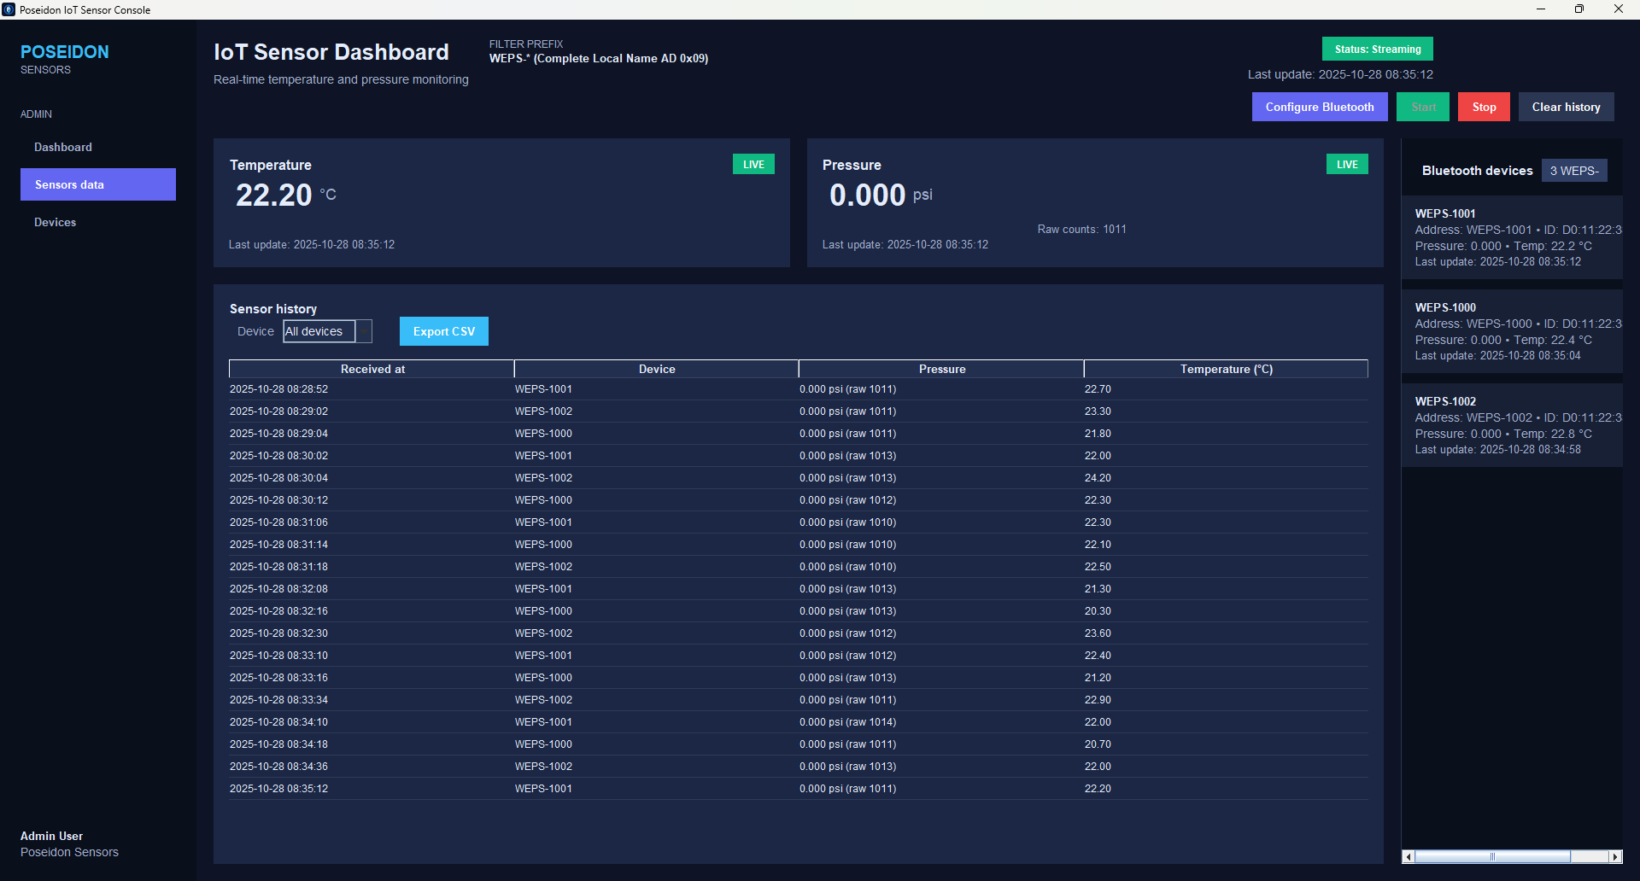
Task: Click the 2025-10-28 08:32:08 timestamp cell
Action: [x=278, y=589]
